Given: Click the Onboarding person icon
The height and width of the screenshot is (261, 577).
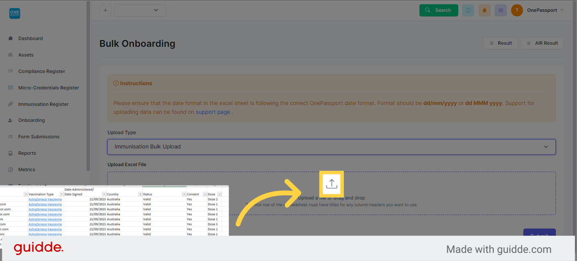Looking at the screenshot, I should point(11,120).
